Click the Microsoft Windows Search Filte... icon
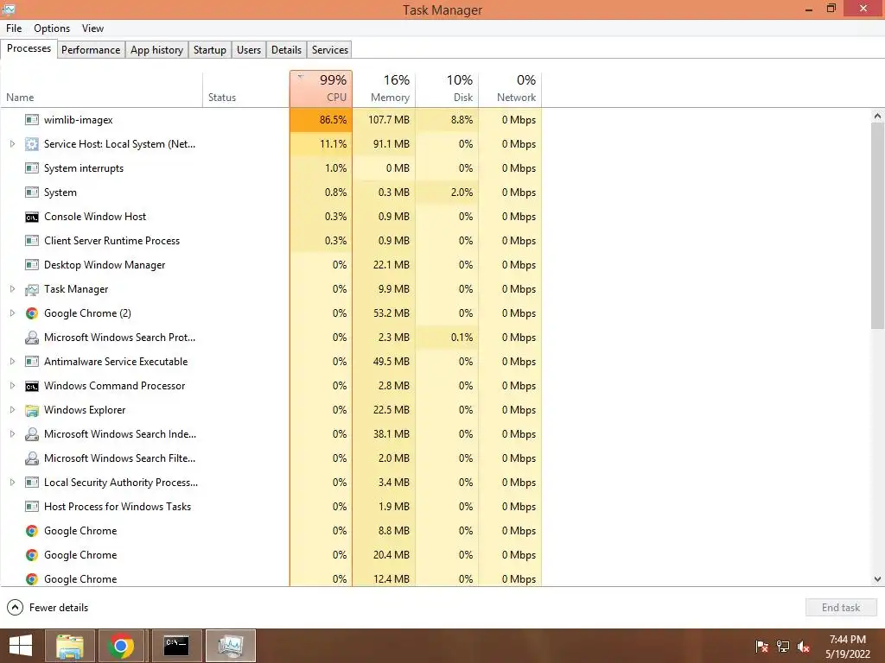The height and width of the screenshot is (663, 885). point(32,458)
